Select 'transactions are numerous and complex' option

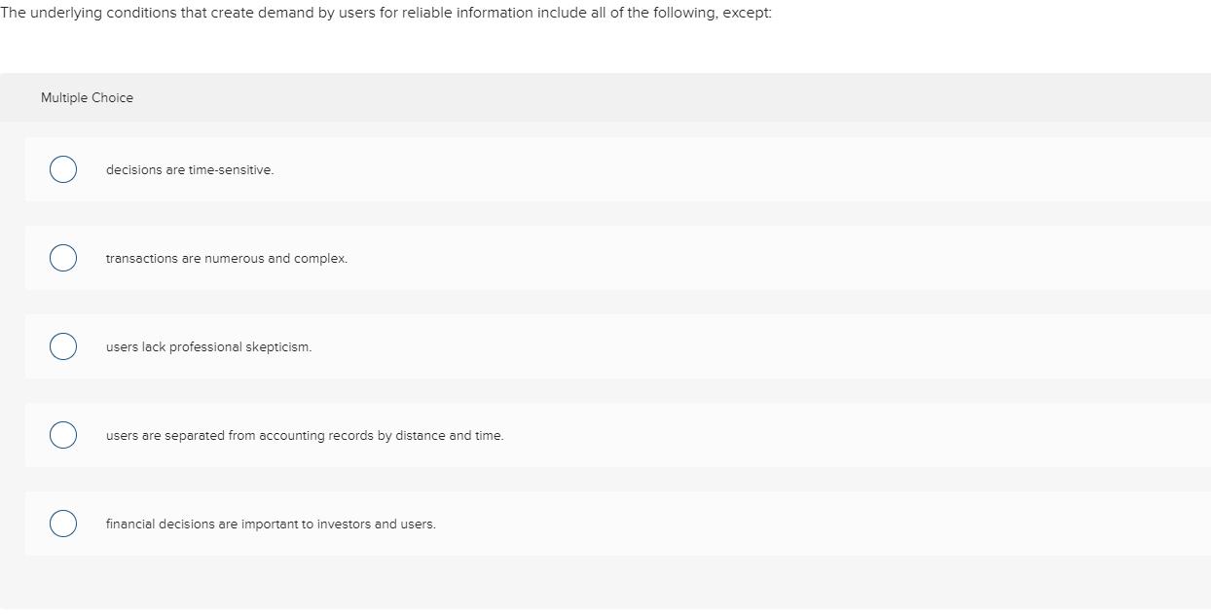point(62,258)
